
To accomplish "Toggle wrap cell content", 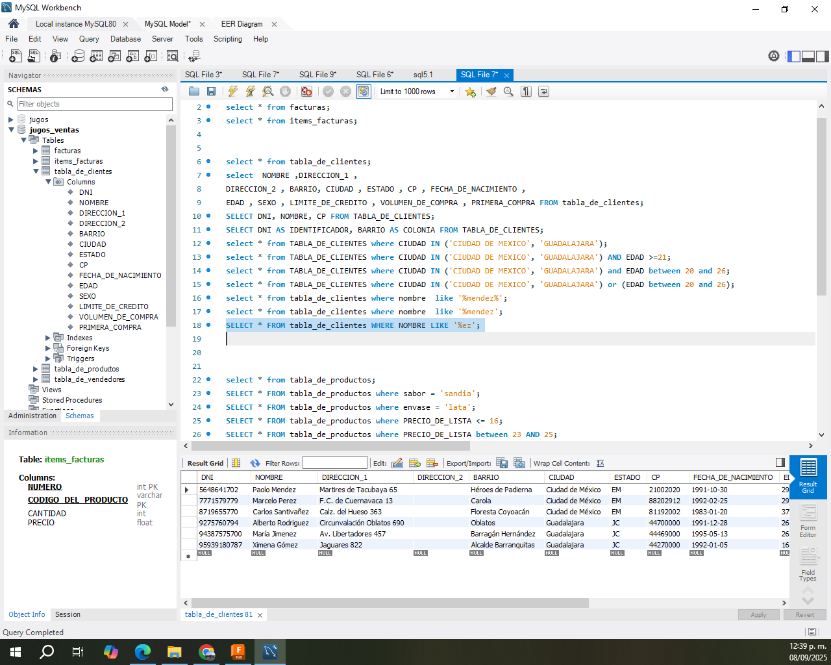I will pyautogui.click(x=601, y=463).
